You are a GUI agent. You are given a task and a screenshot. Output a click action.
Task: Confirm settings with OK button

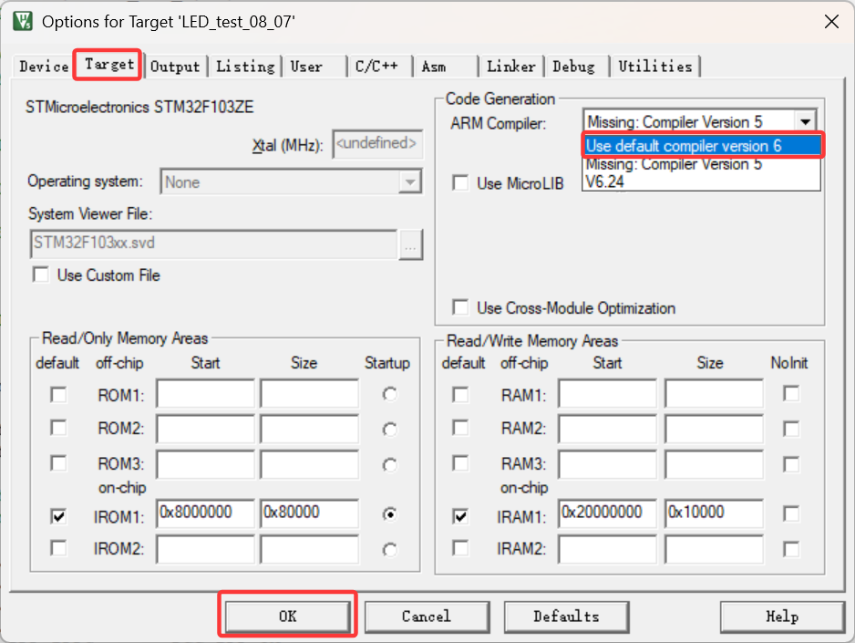(x=287, y=617)
